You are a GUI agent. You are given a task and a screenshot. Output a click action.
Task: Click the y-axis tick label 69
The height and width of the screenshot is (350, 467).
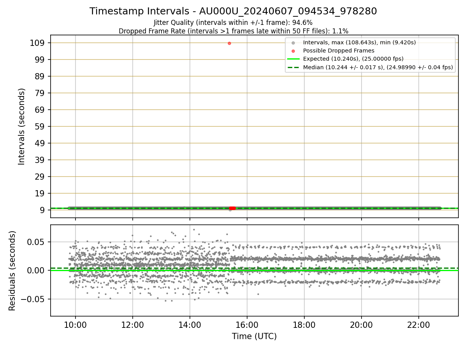[x=40, y=110]
